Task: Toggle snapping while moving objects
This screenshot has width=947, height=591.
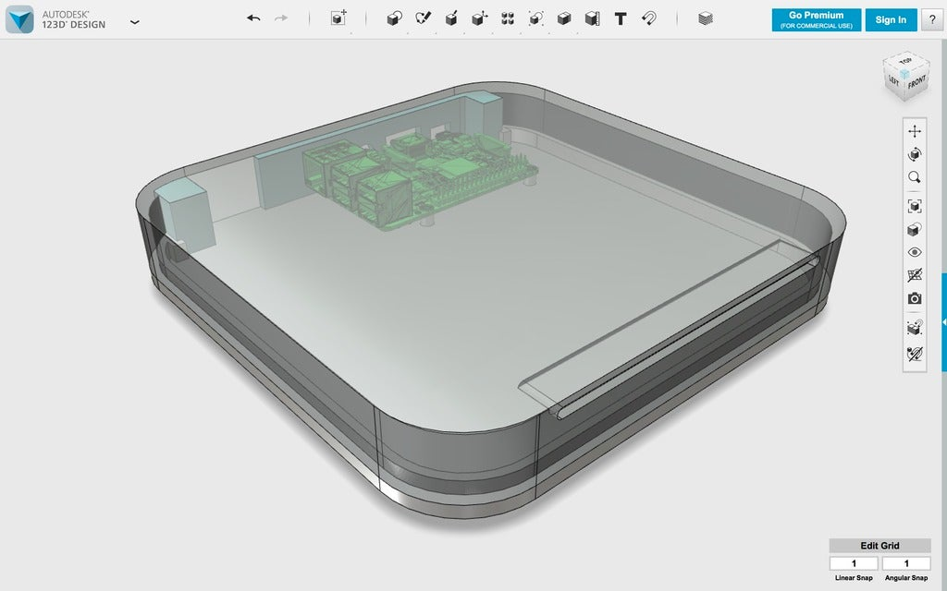Action: [x=915, y=328]
